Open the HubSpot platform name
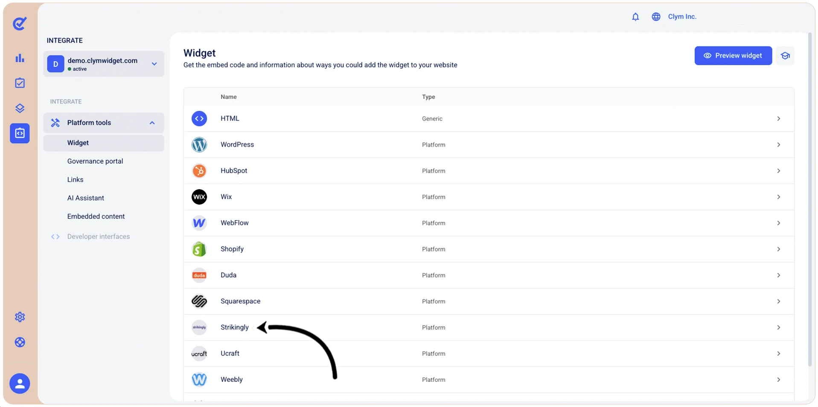Screen dimensions: 818x407 (x=234, y=171)
